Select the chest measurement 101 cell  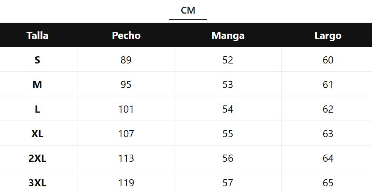pos(126,109)
